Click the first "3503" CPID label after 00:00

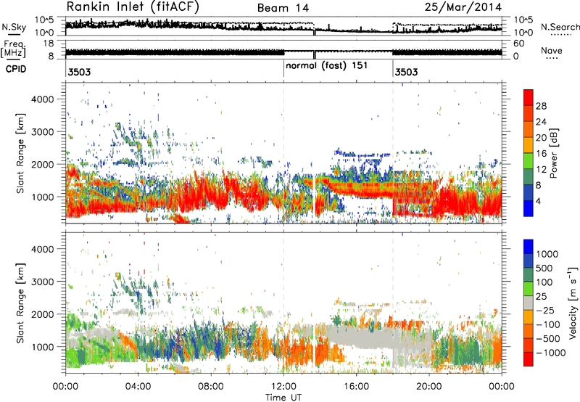[79, 72]
